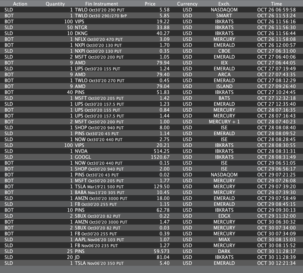303x273 pixels.
Task: Select SBUX put bought at 0.03
Action: coord(152,228)
